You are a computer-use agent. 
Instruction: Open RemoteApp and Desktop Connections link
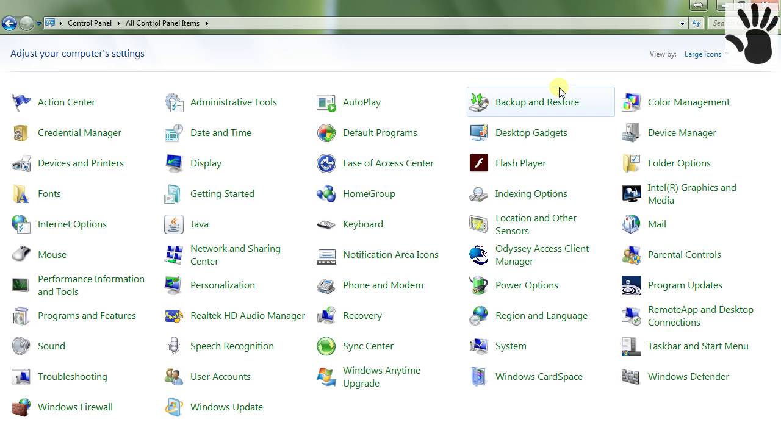point(700,316)
